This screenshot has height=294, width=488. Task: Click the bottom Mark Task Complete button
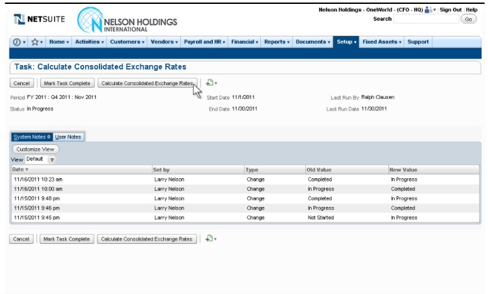coord(66,239)
